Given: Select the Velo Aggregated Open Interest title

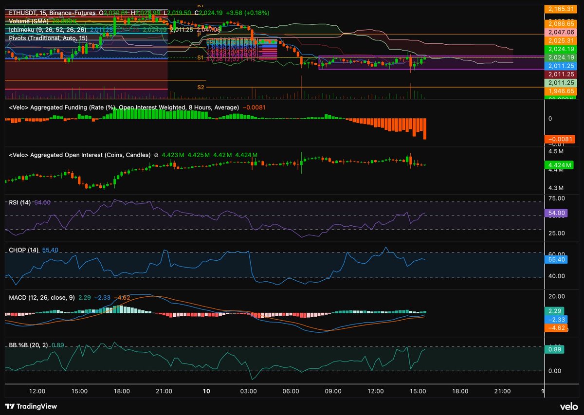Looking at the screenshot, I should [x=80, y=155].
